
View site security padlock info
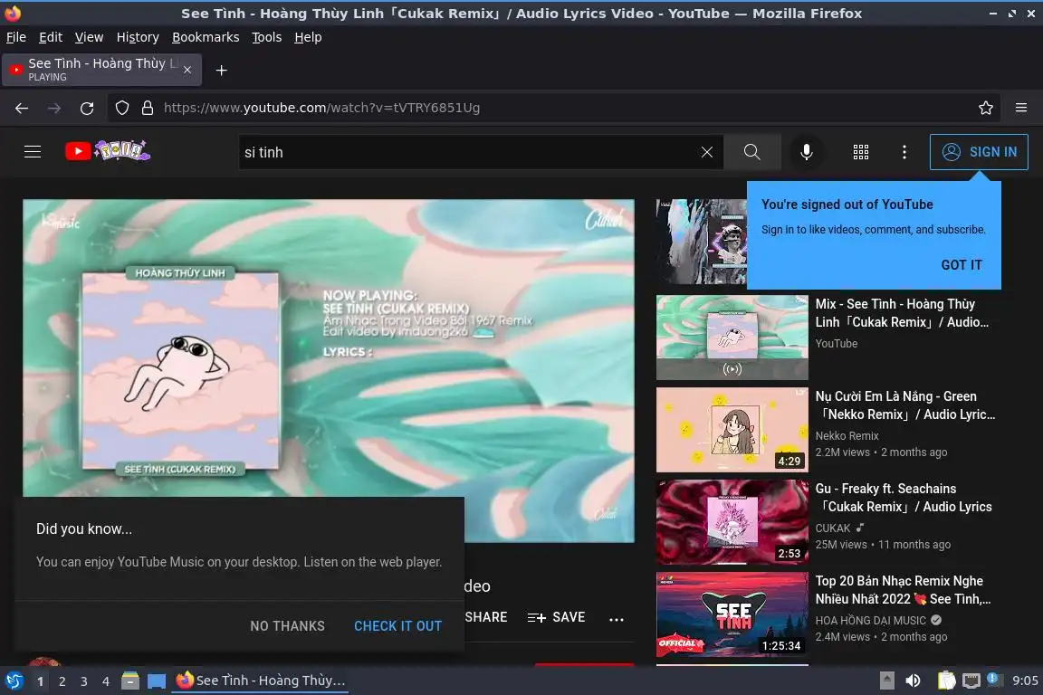click(148, 108)
